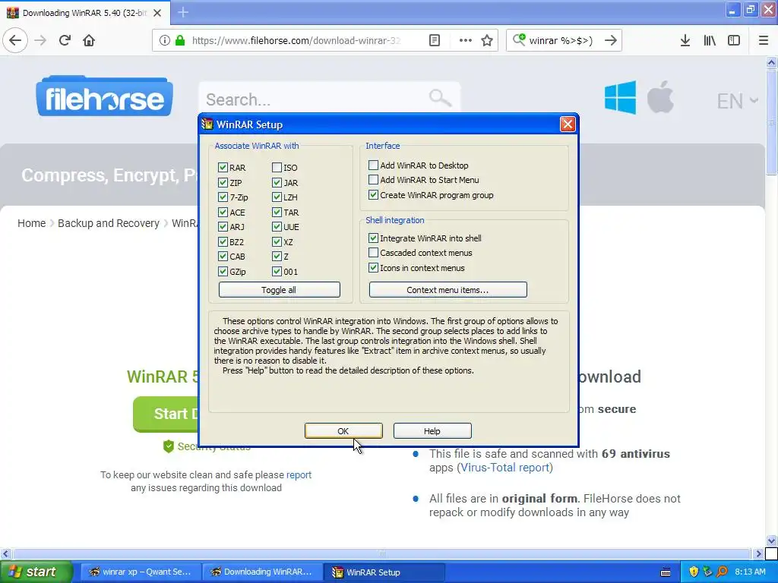Open the EN language dropdown
The image size is (778, 583).
click(737, 101)
